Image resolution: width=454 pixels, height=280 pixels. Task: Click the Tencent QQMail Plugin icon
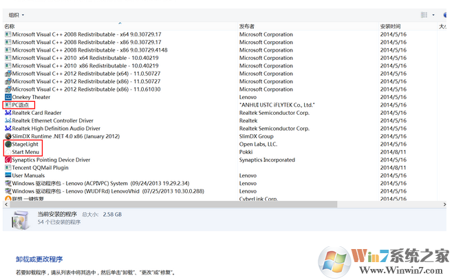8,167
